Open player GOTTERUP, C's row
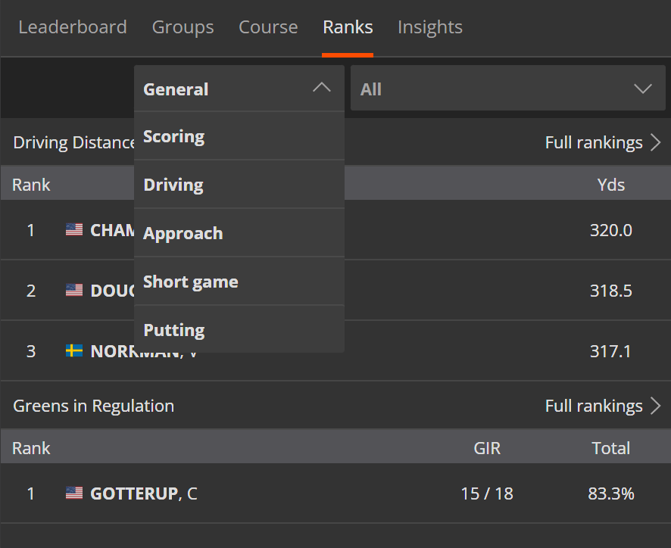671x548 pixels. [144, 494]
